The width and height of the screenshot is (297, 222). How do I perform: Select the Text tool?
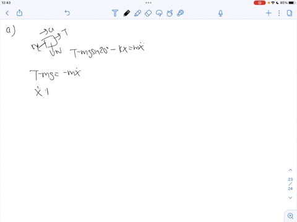click(x=115, y=13)
